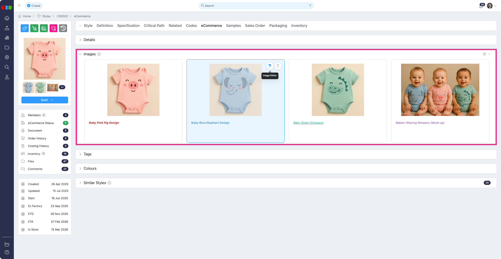This screenshot has height=259, width=501.
Task: Open the Sales Order tab
Action: pos(255,26)
